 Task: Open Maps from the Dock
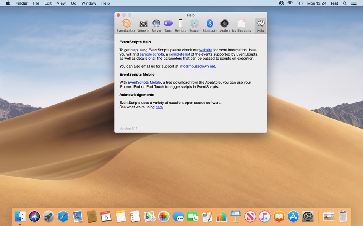(149, 216)
